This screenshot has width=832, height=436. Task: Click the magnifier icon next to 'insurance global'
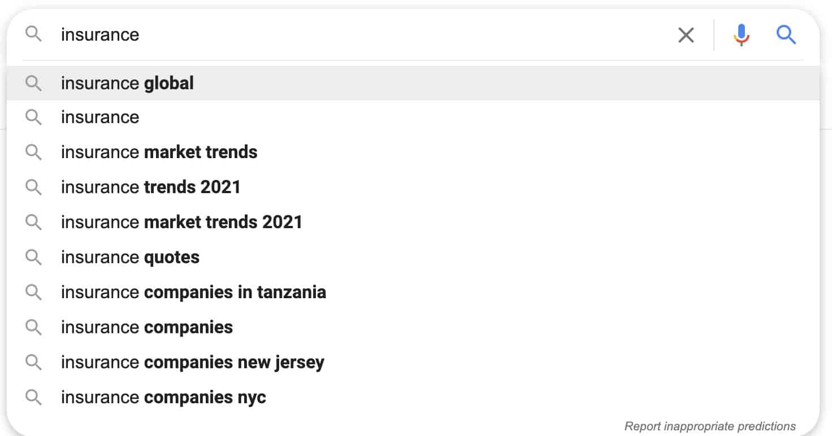(x=33, y=83)
